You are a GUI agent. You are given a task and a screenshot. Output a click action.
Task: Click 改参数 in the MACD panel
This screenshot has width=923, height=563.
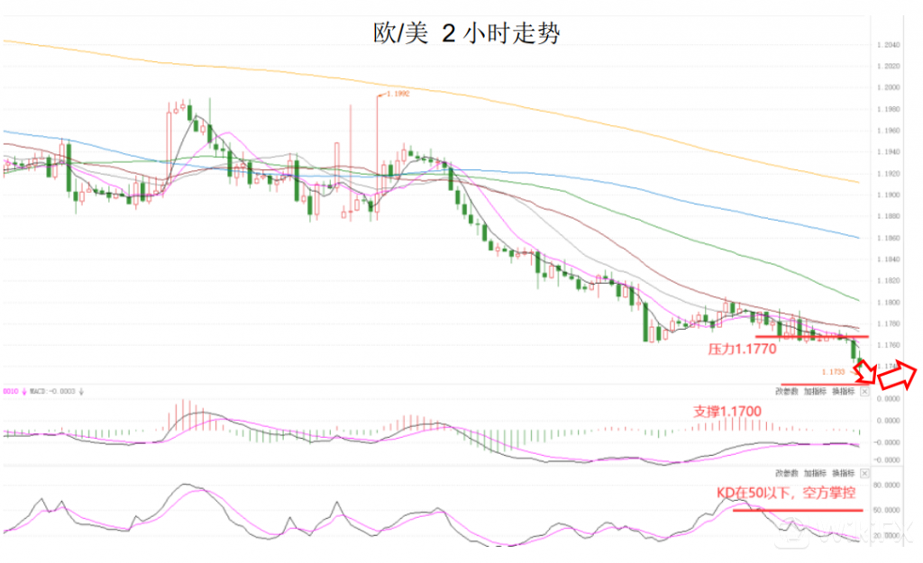pos(787,392)
